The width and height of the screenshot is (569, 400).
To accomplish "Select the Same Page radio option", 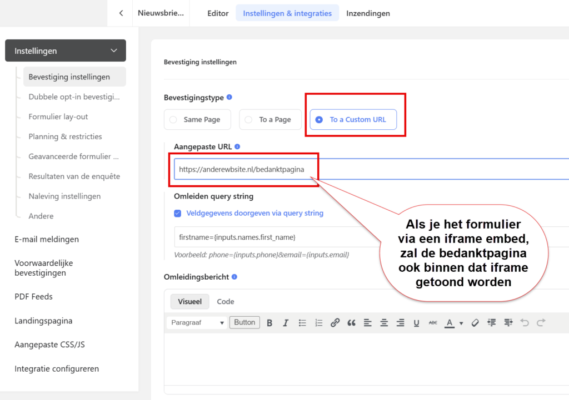I will [x=173, y=120].
